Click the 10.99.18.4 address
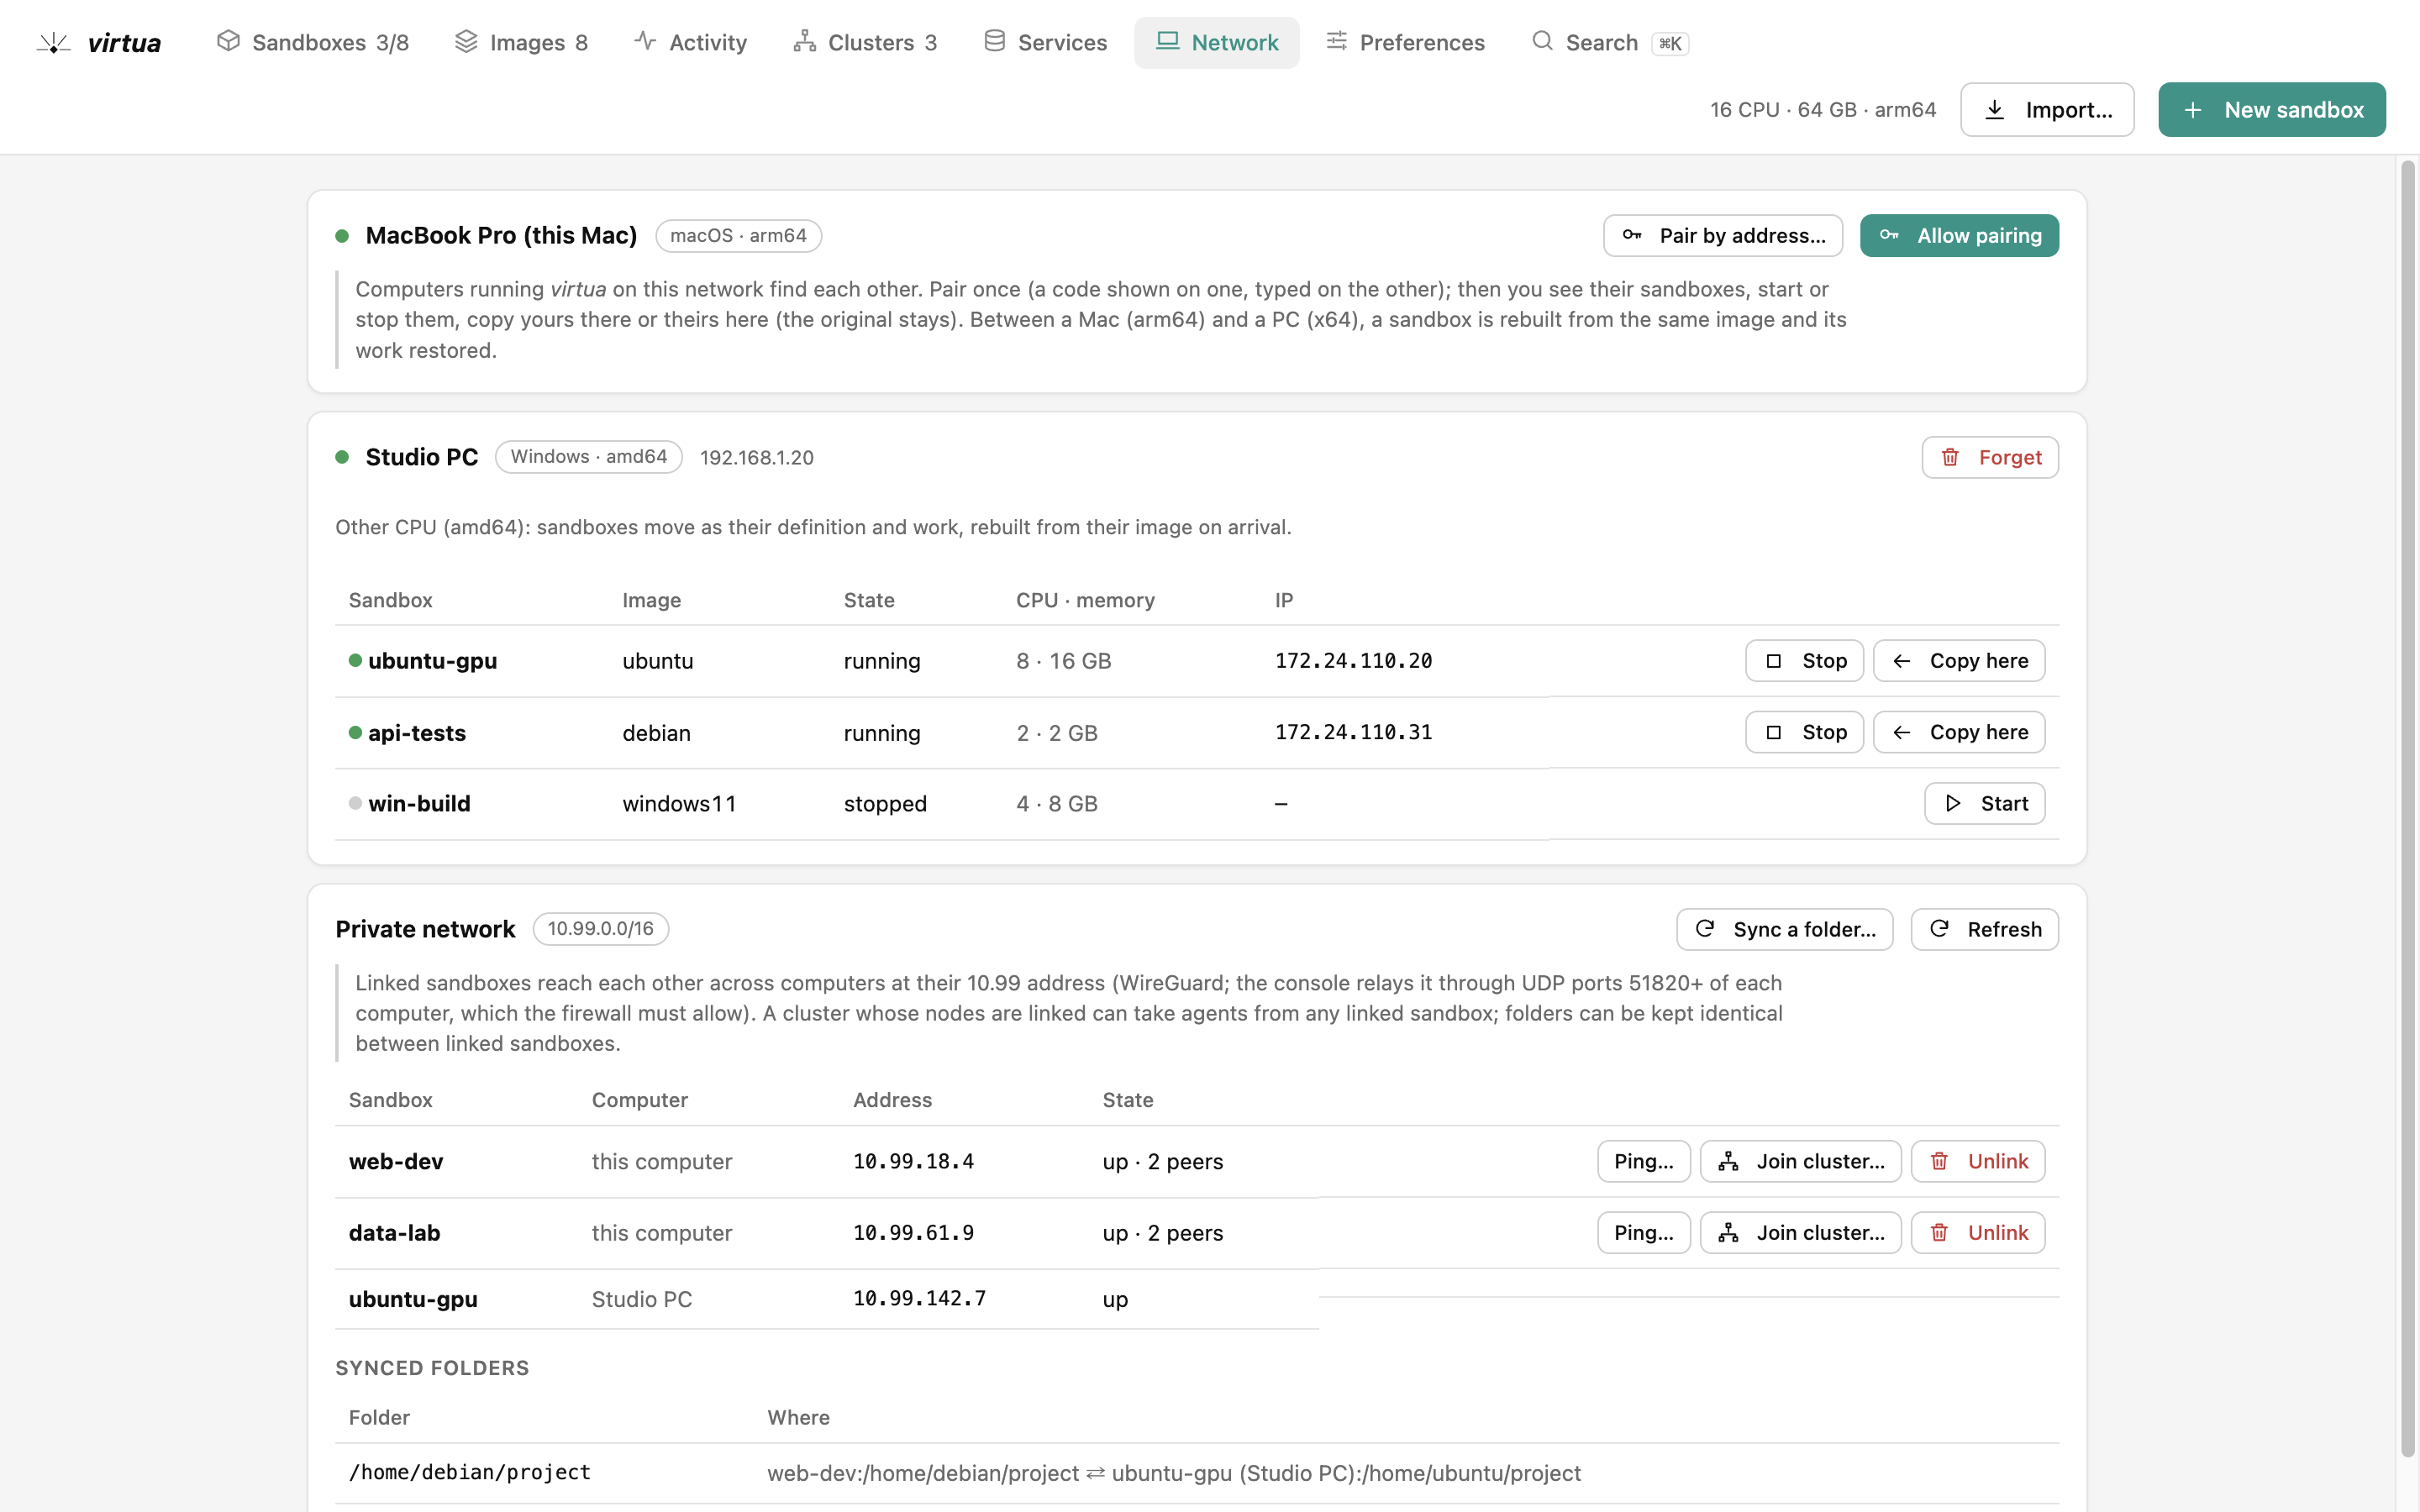2420x1512 pixels. coord(913,1162)
